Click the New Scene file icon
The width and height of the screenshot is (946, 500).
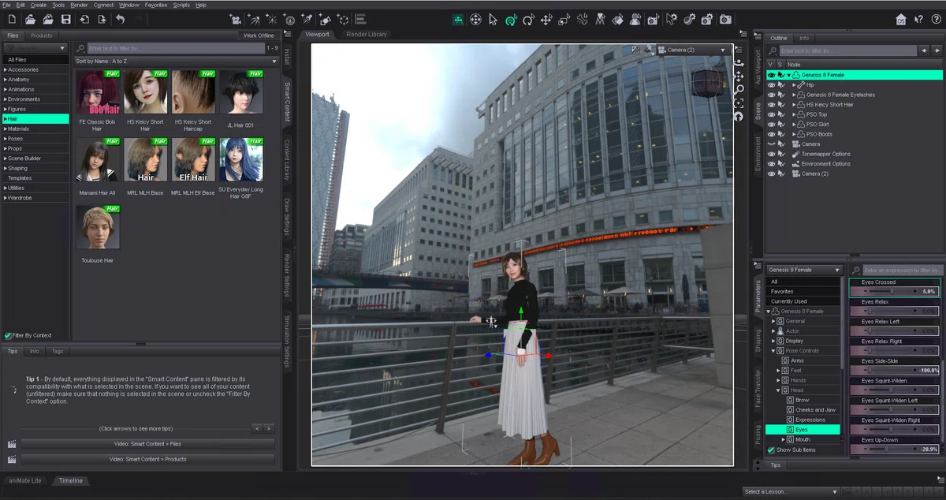12,19
